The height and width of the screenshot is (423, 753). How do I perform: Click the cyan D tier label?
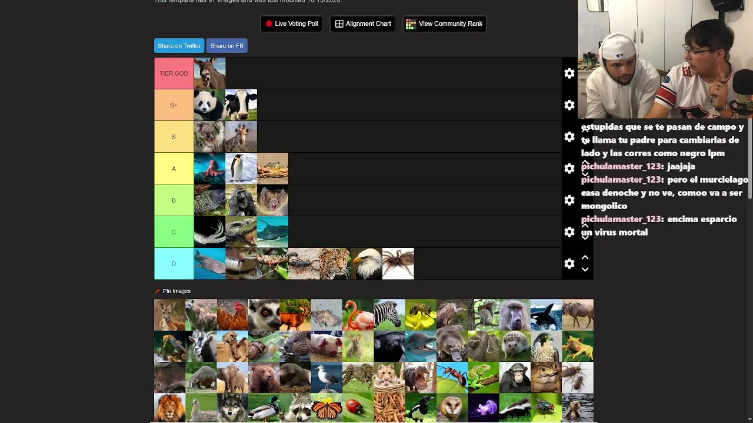pyautogui.click(x=174, y=264)
